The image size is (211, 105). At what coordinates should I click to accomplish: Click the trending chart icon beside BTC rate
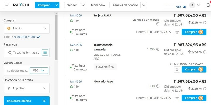pos(39,37)
